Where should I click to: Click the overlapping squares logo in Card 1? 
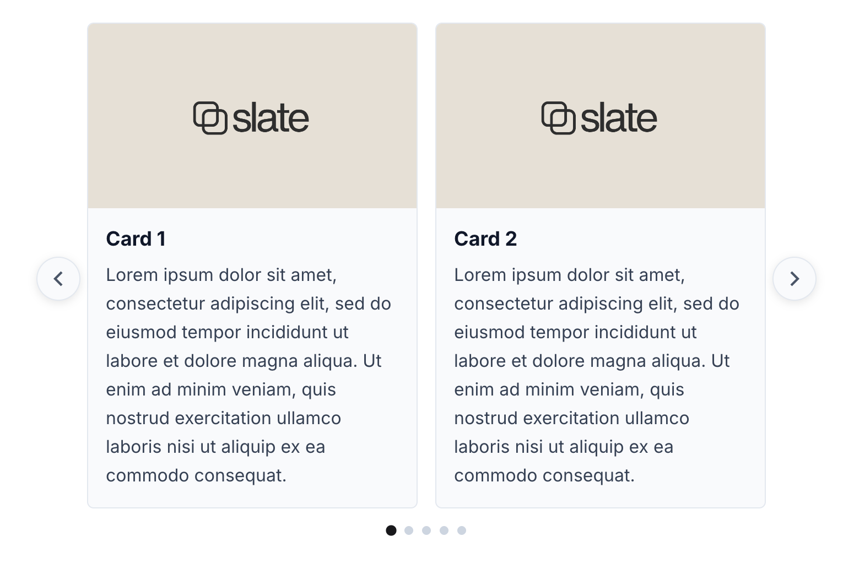210,118
